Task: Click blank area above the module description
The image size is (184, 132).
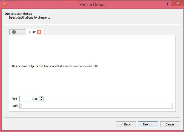Action: (x=92, y=49)
